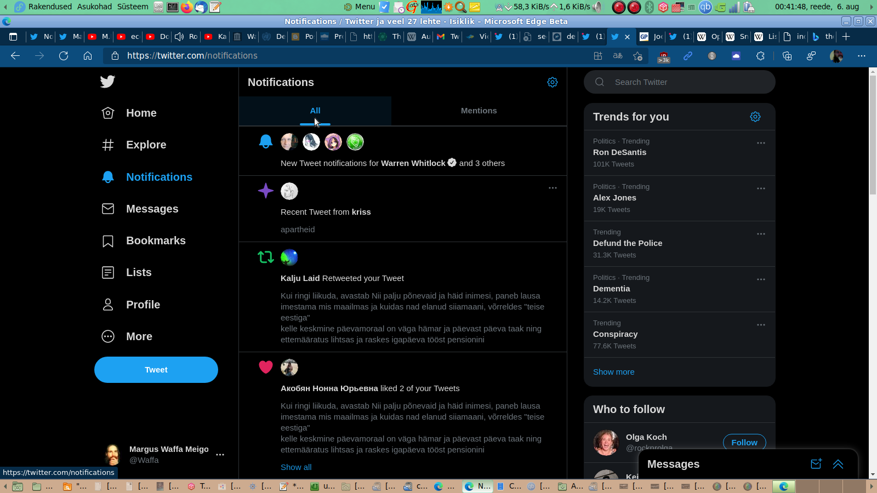Click the address bar URL

[x=192, y=56]
